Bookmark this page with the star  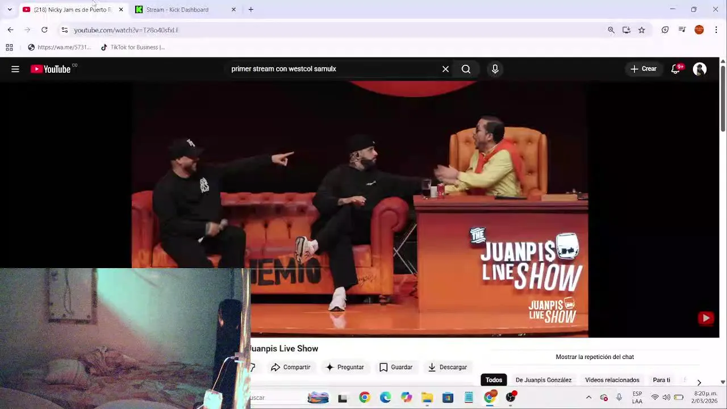642,30
